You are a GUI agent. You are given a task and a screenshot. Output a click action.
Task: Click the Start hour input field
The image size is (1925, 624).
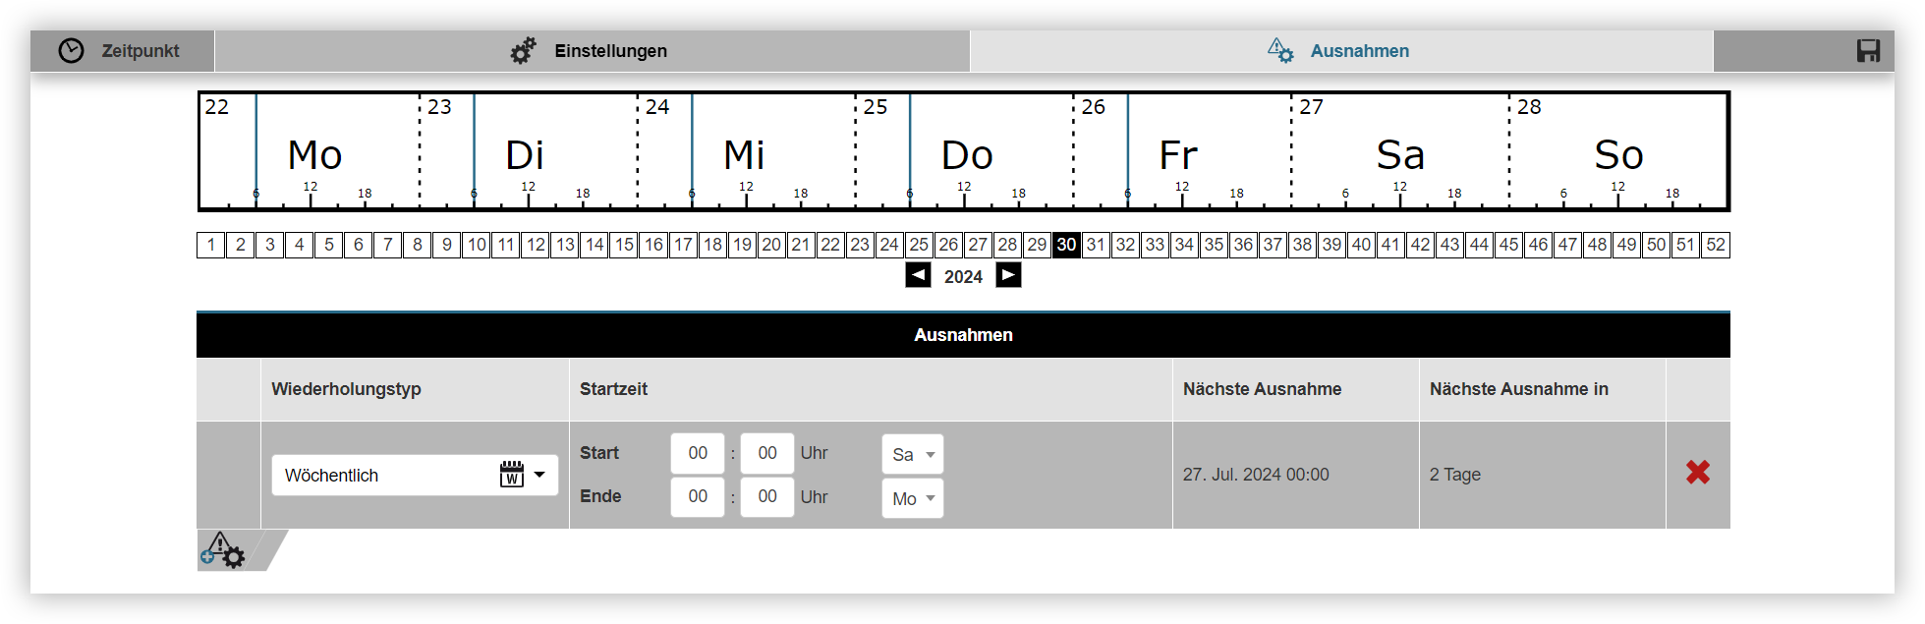tap(698, 453)
